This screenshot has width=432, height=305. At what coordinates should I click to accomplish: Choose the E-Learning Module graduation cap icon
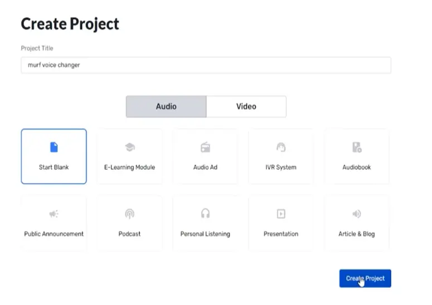click(130, 147)
